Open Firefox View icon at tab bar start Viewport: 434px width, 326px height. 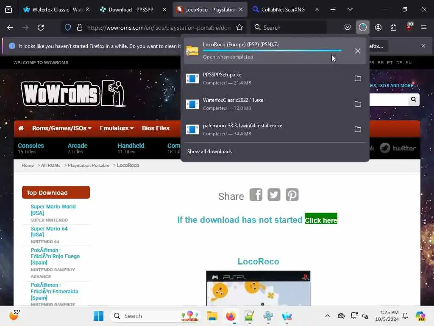tap(8, 9)
